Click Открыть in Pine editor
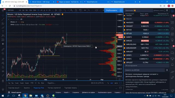Viewport: 175px width, 98px height. point(58,93)
